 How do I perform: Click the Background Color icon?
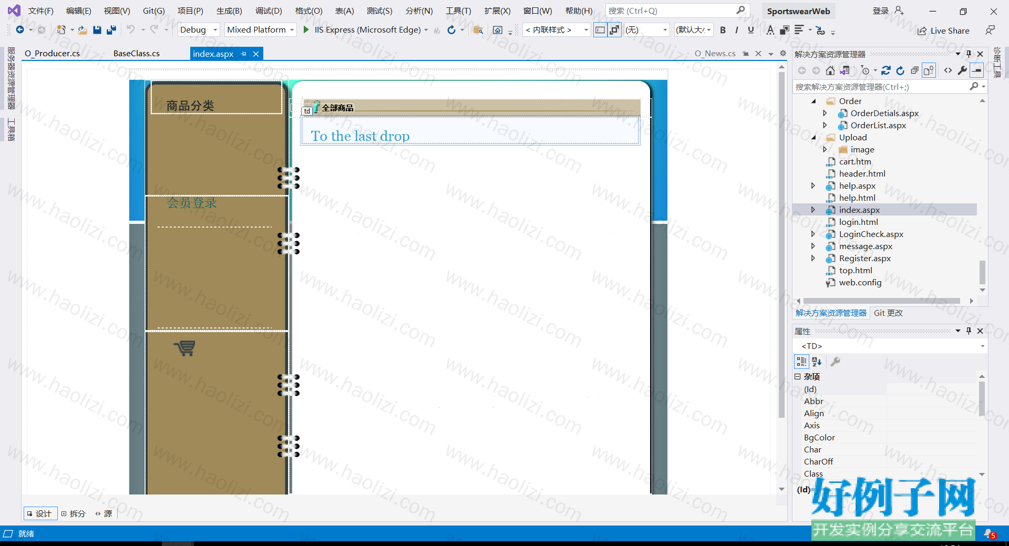784,30
